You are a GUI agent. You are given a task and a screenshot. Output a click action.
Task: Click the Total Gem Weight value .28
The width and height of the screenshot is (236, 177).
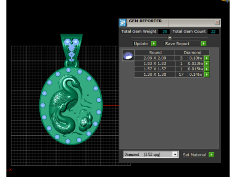(x=164, y=31)
